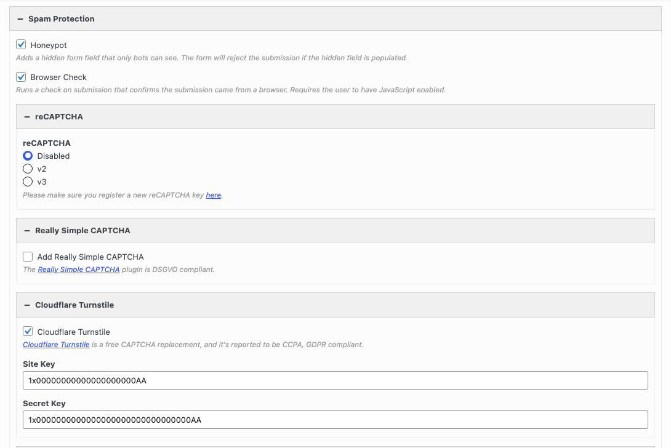The image size is (671, 448).
Task: Click the 'plugin is DSGVO compliant' text
Action: (x=168, y=270)
